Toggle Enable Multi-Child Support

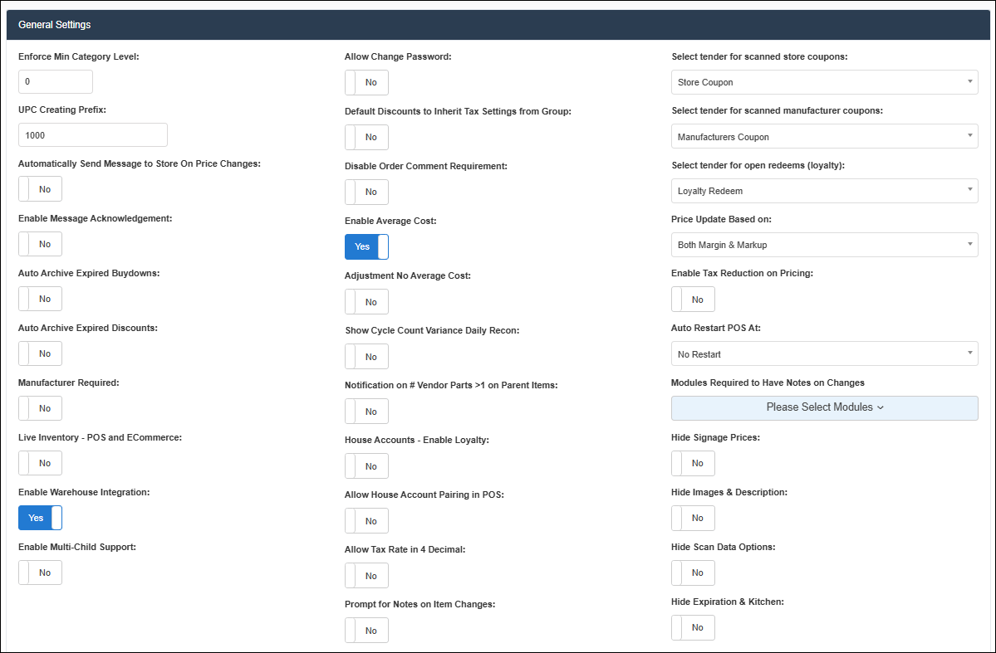40,573
